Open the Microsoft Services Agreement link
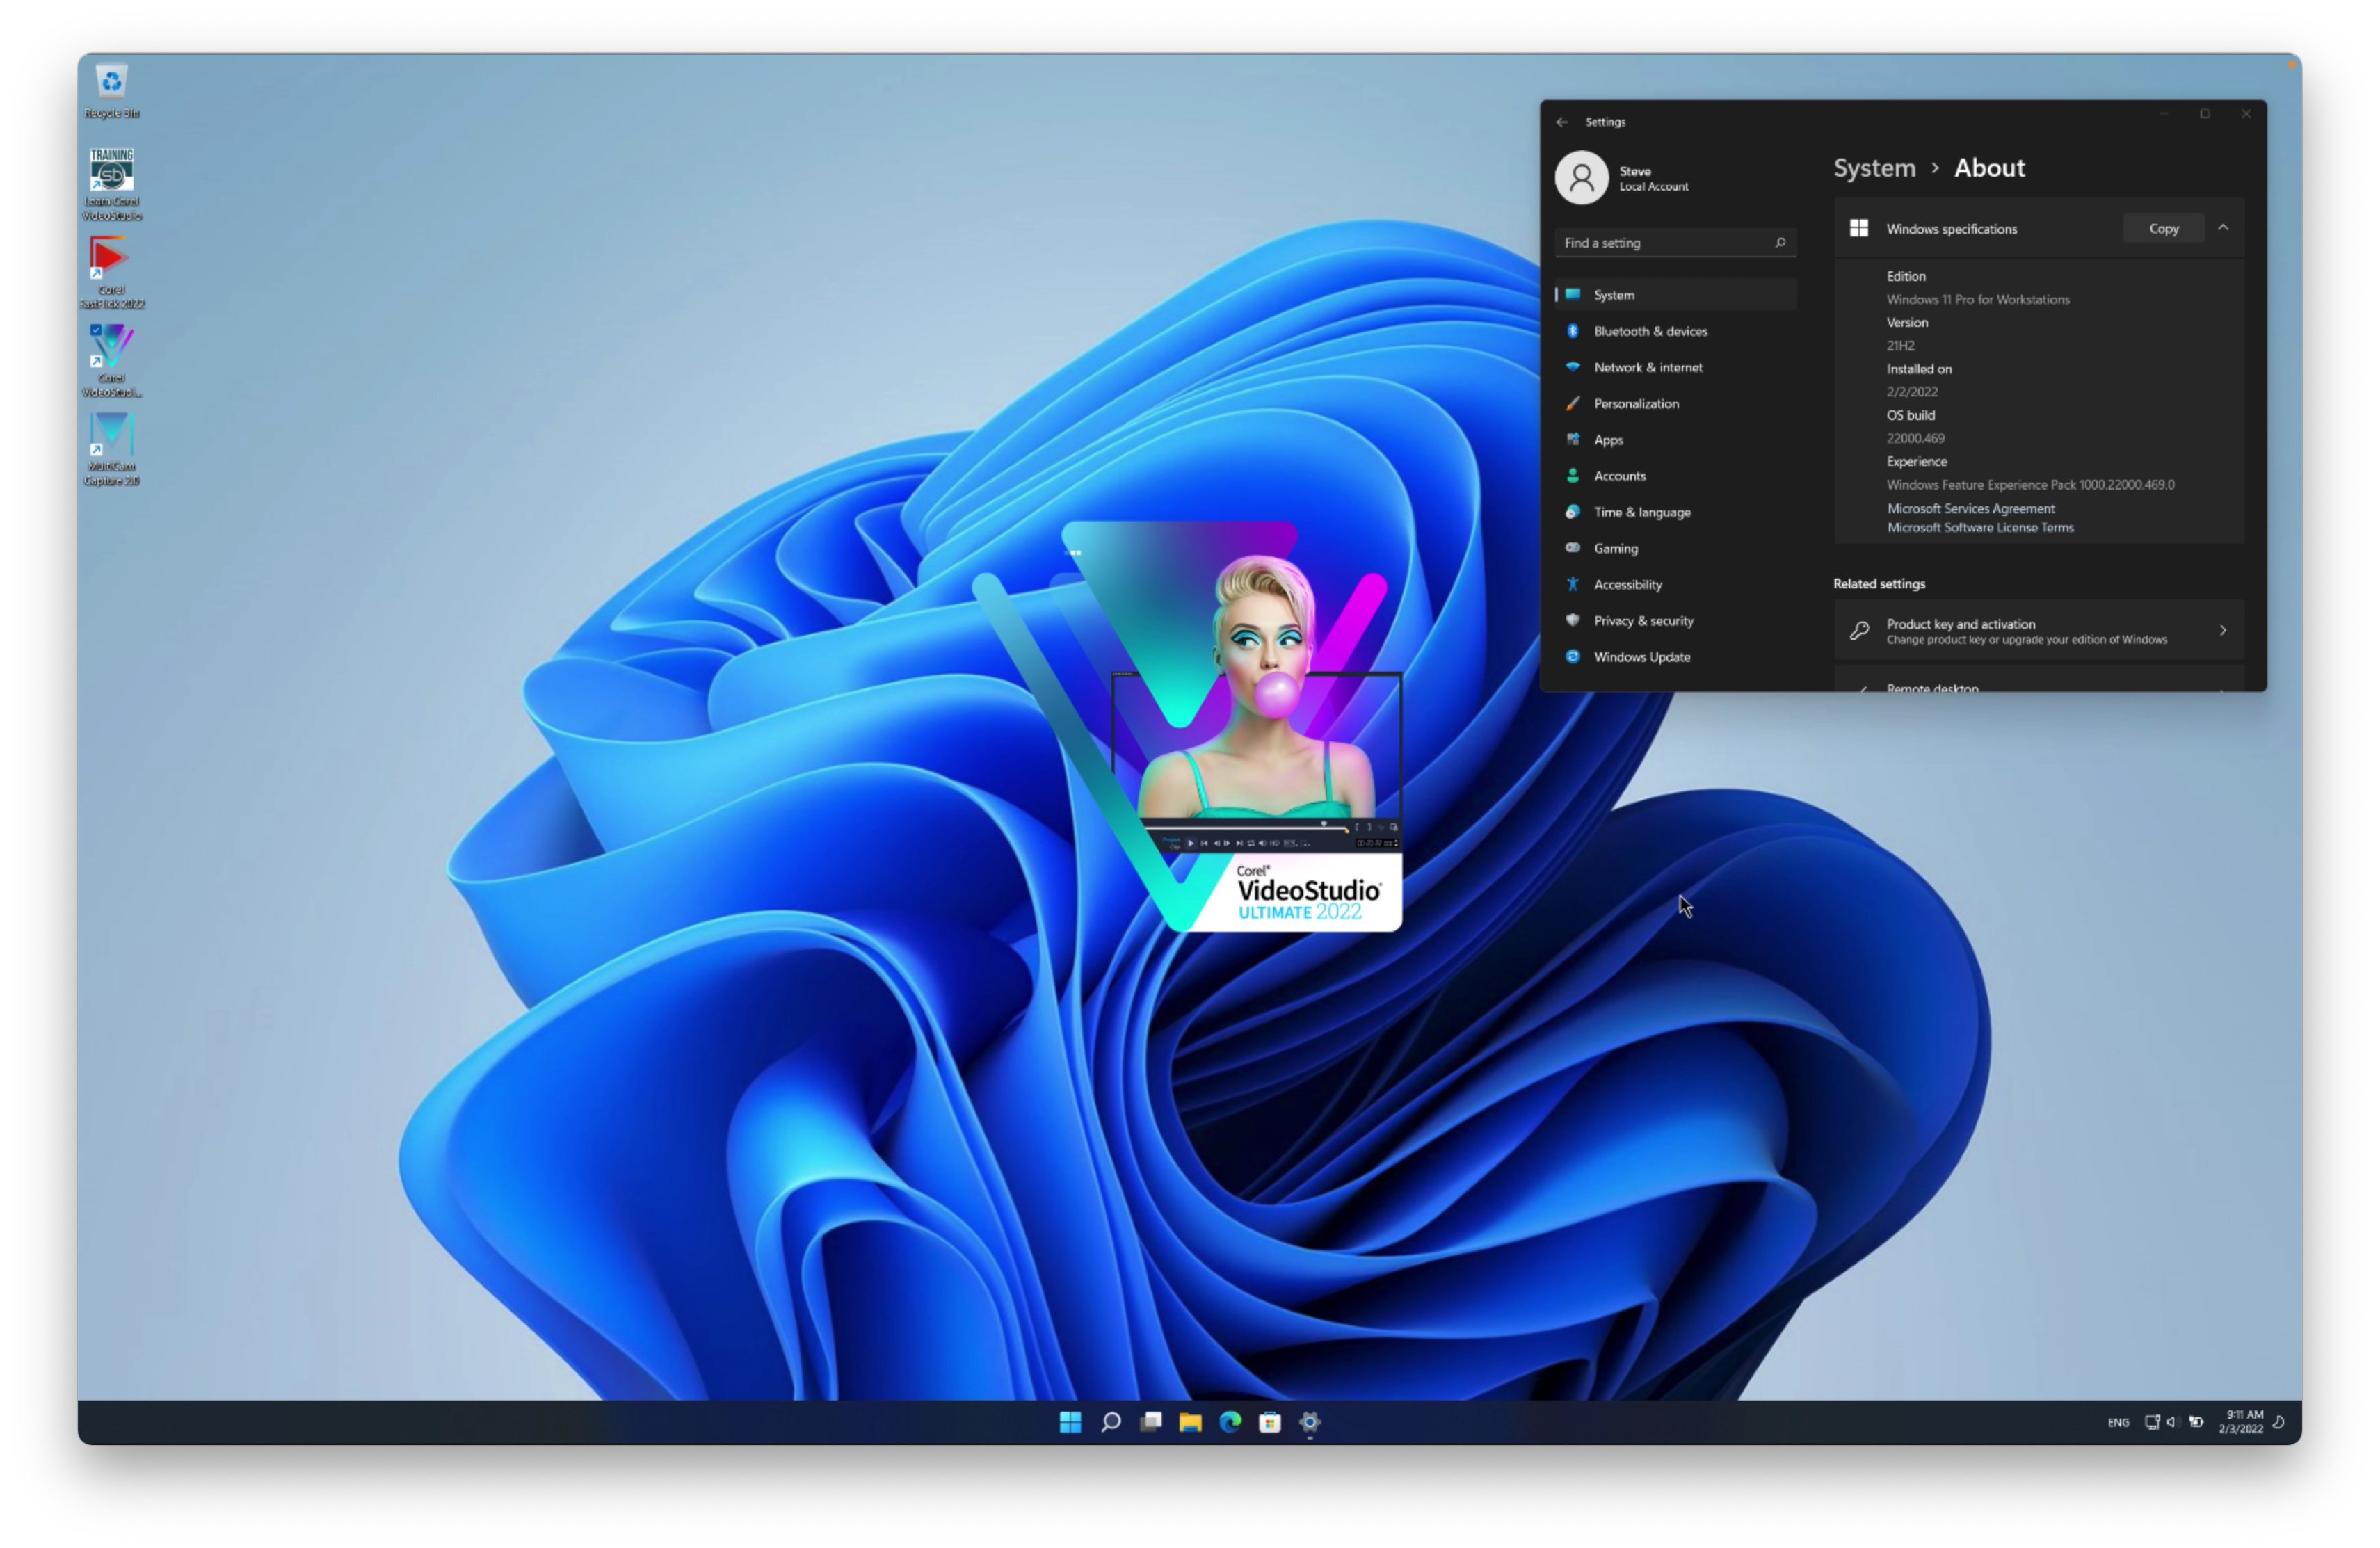The height and width of the screenshot is (1548, 2380). point(1970,508)
